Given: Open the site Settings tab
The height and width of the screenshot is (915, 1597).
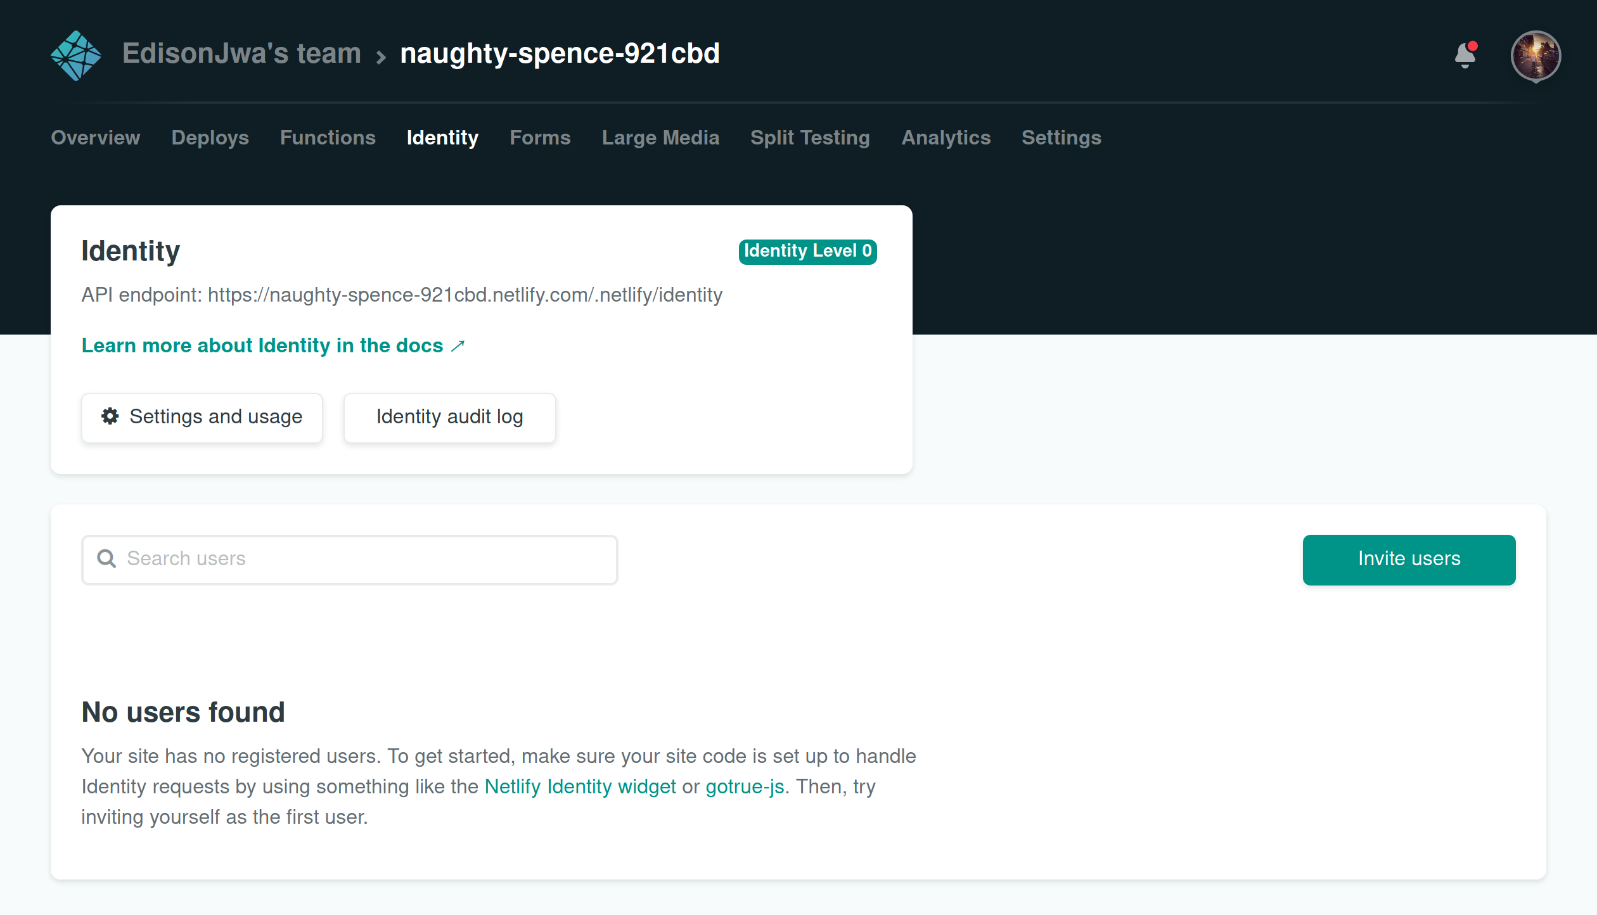Looking at the screenshot, I should [x=1061, y=138].
